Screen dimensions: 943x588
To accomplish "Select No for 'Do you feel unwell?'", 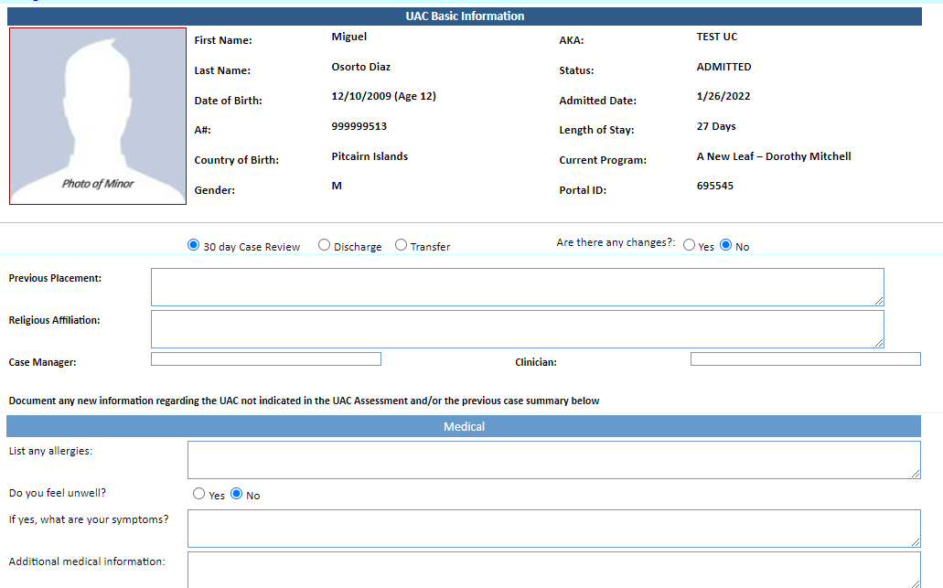I will tap(236, 494).
